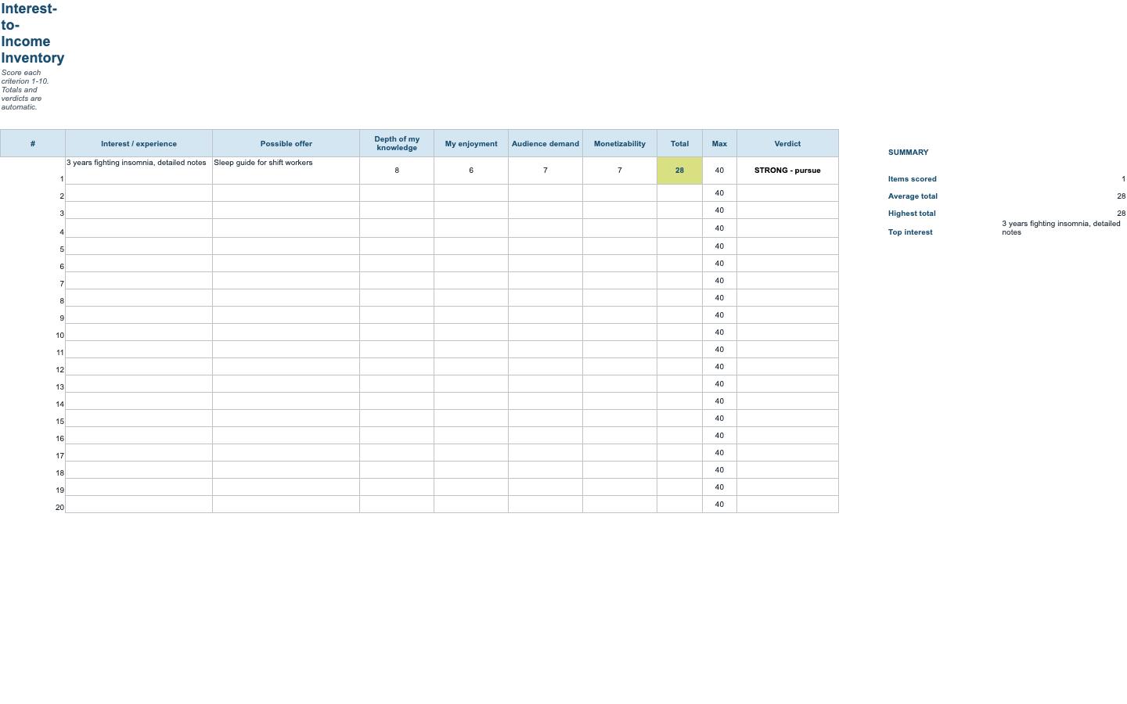Viewport: 1127px width, 704px height.
Task: Click the 'Items scored' label
Action: 912,179
